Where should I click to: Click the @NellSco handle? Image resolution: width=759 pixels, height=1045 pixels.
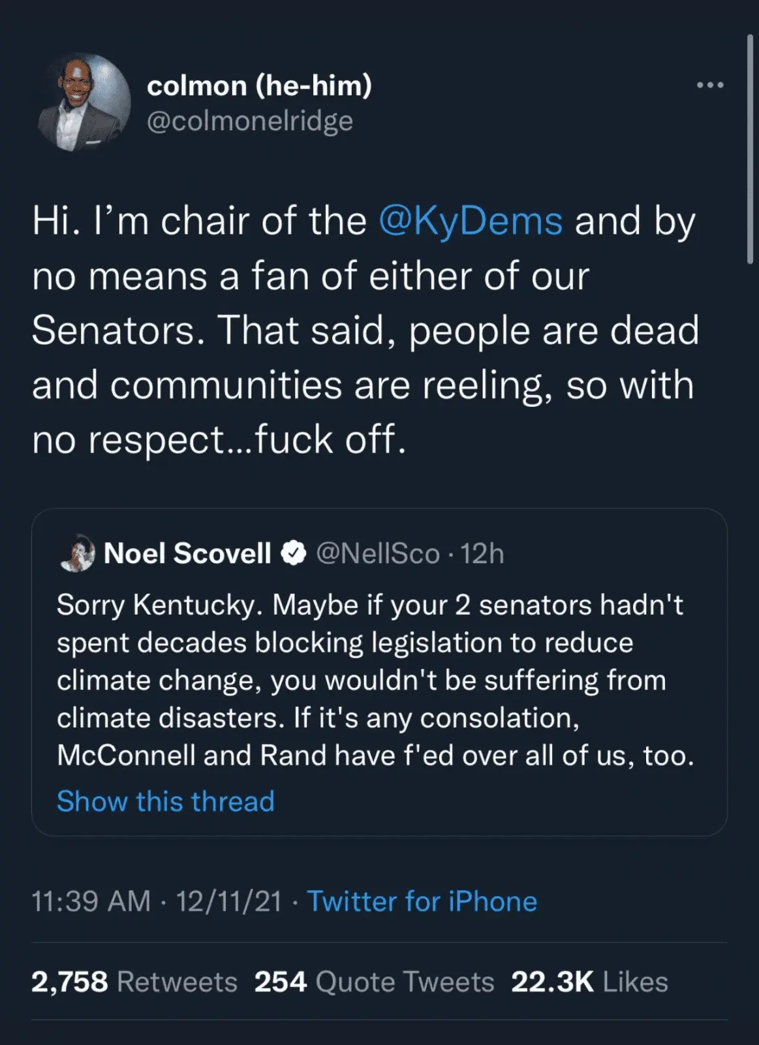(x=378, y=554)
